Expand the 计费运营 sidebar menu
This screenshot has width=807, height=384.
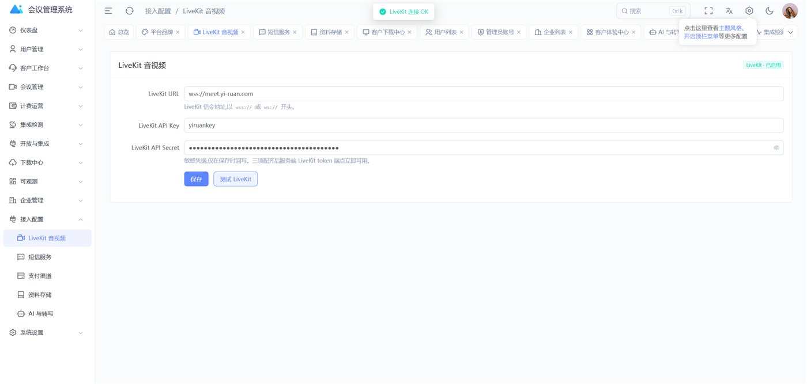click(47, 106)
